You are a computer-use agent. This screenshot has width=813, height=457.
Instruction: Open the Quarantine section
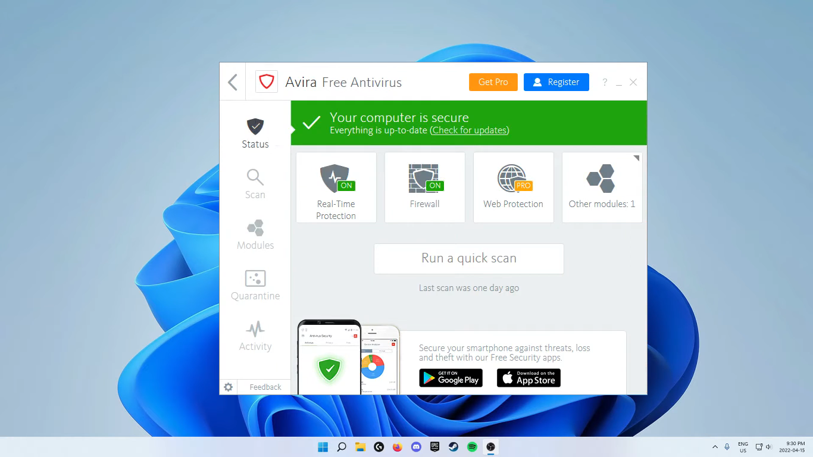(255, 285)
